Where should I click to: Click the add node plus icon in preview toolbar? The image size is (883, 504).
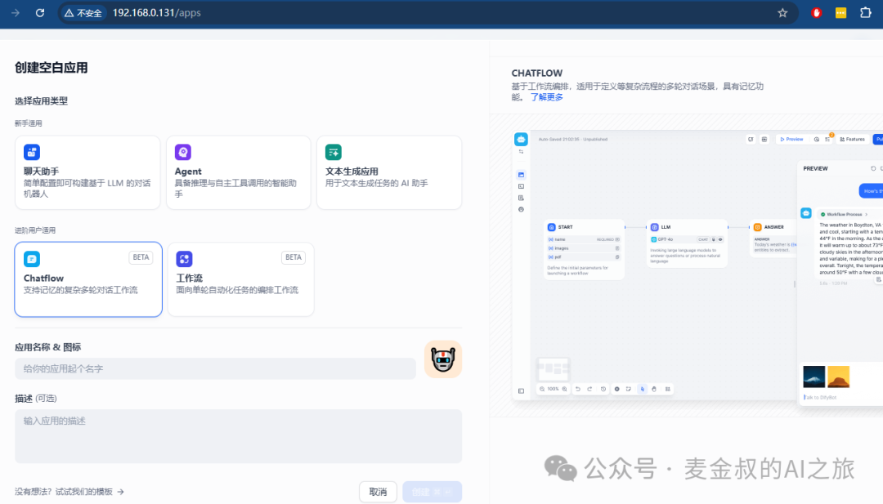pos(616,389)
